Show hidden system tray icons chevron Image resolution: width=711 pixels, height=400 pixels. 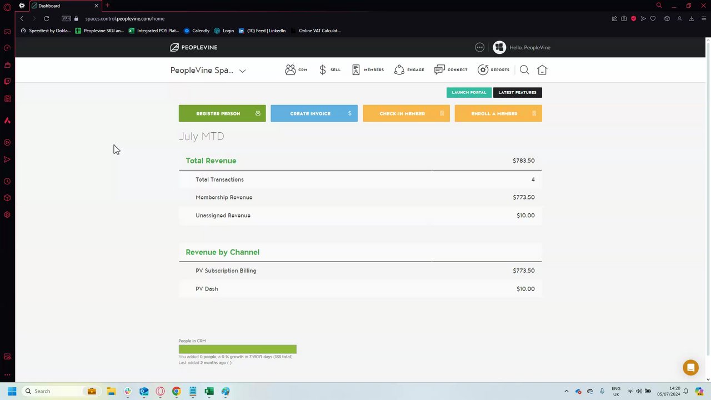(x=567, y=391)
